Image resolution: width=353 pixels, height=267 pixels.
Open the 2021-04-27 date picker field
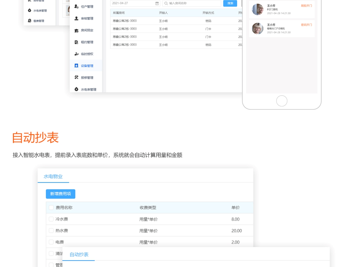[x=132, y=3]
